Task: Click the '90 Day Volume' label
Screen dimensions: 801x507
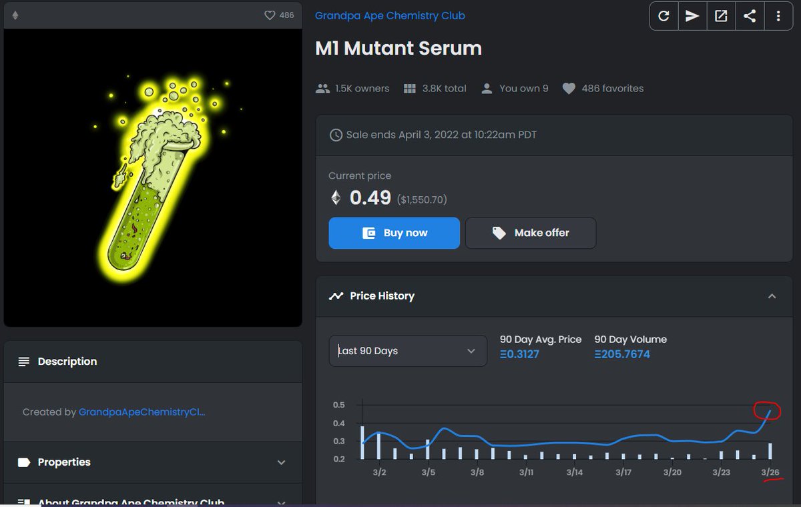Action: pos(631,340)
